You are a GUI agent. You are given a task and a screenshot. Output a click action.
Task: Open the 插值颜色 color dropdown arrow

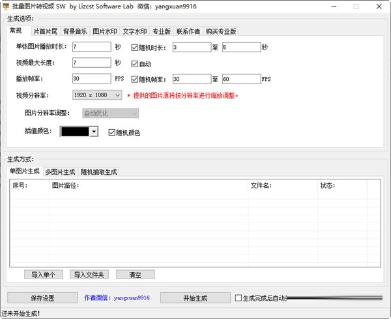(94, 132)
